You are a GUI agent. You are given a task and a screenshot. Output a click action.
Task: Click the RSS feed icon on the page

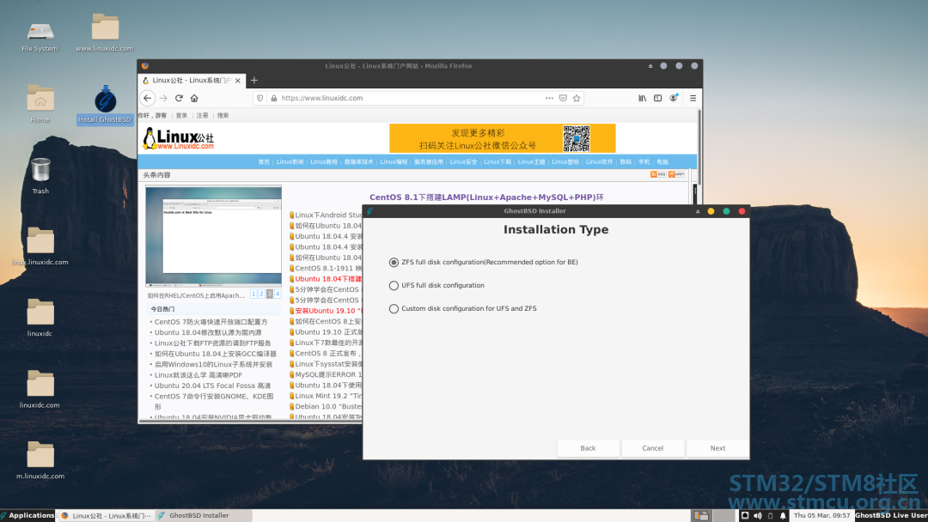pyautogui.click(x=658, y=174)
